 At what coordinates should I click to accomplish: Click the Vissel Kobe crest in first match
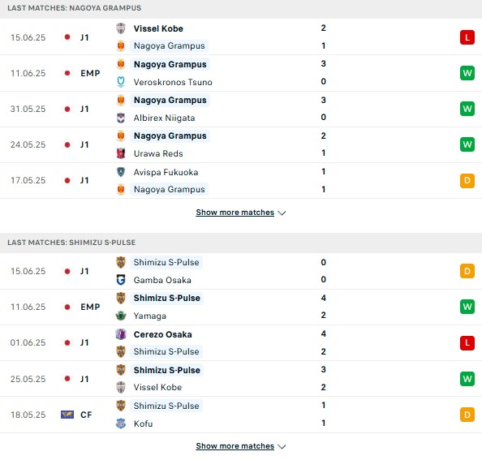pyautogui.click(x=121, y=28)
